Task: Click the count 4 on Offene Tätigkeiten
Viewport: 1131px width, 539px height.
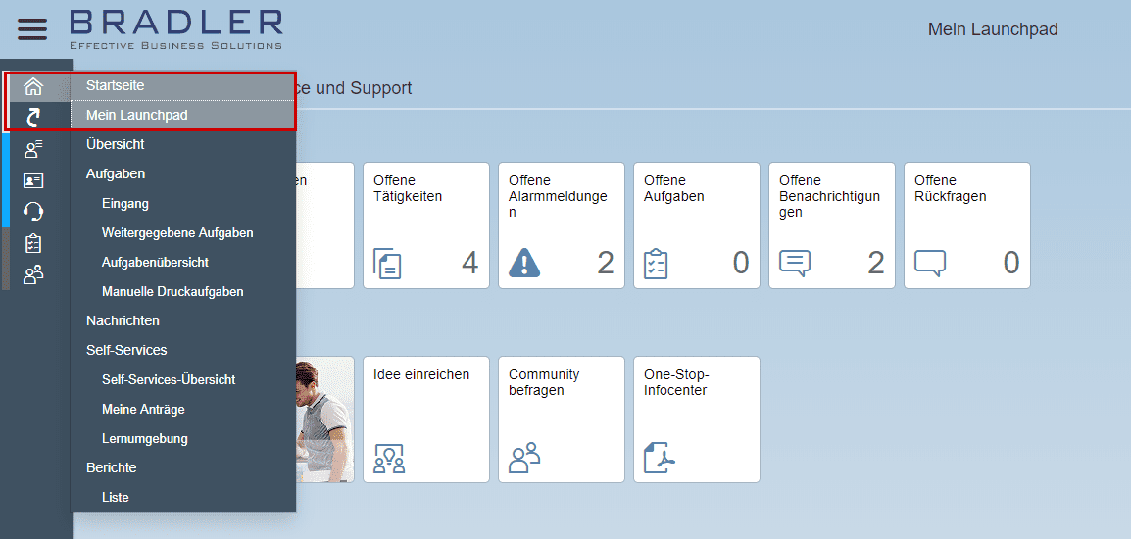Action: [x=469, y=264]
